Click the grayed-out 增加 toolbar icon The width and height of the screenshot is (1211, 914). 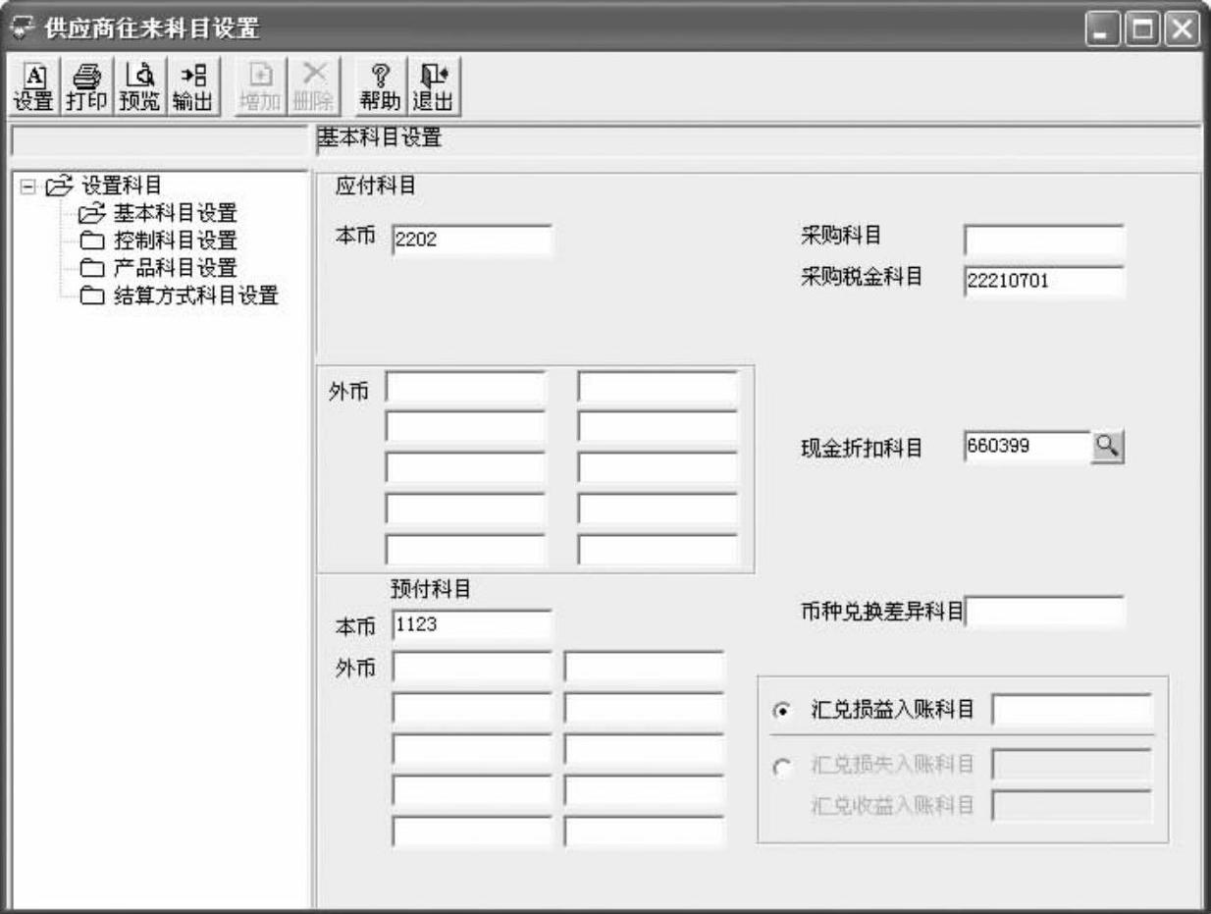tap(260, 87)
